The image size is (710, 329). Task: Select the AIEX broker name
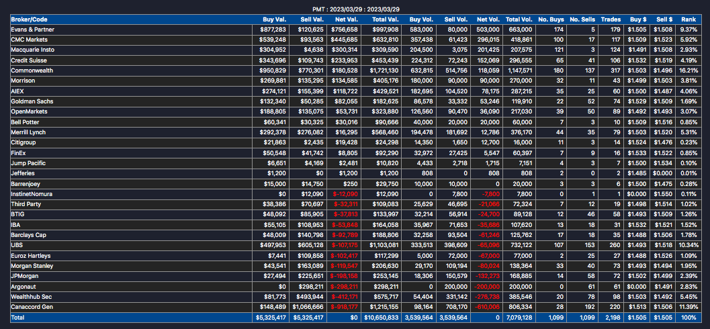17,91
